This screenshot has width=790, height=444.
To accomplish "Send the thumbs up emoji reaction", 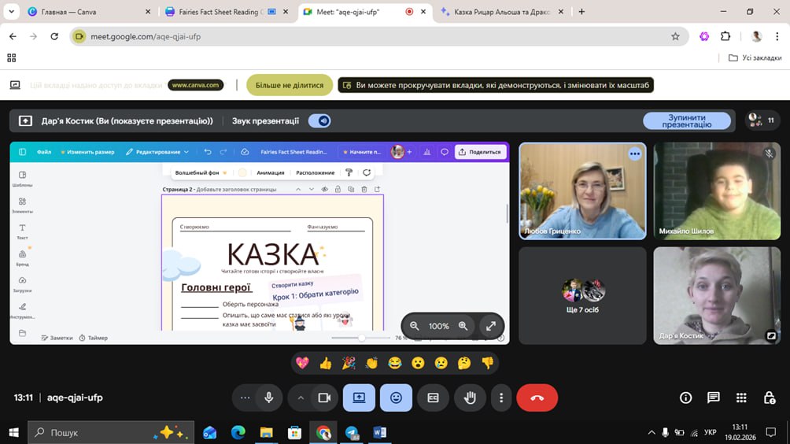I will coord(326,363).
